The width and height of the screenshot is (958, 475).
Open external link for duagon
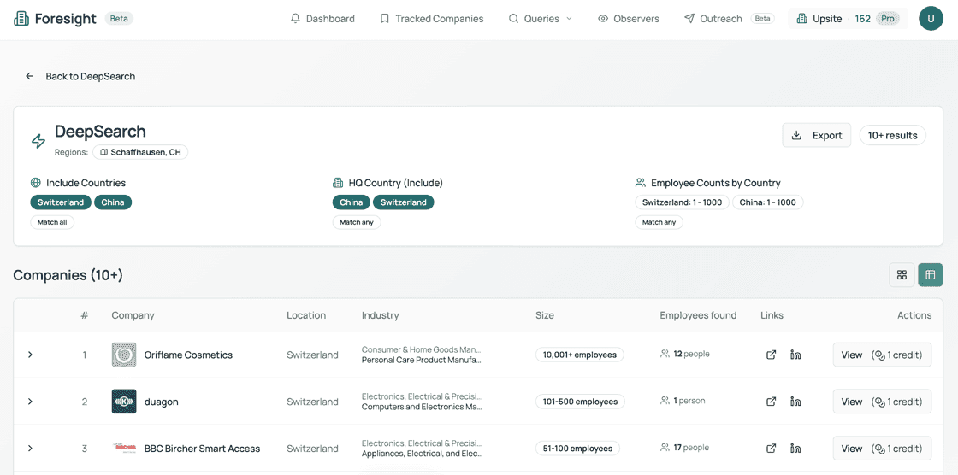pos(771,402)
